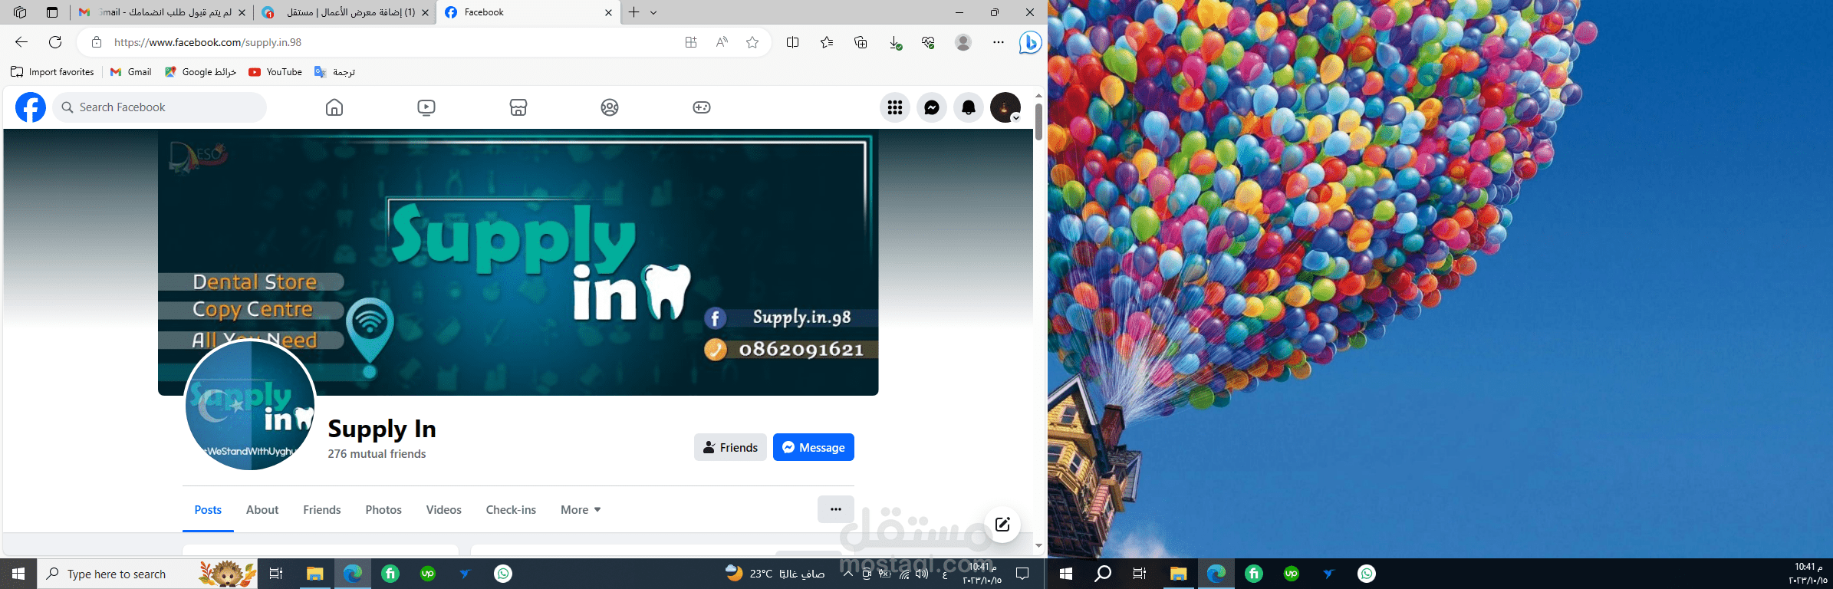Open the About profile tab
The height and width of the screenshot is (589, 1833).
coord(262,510)
